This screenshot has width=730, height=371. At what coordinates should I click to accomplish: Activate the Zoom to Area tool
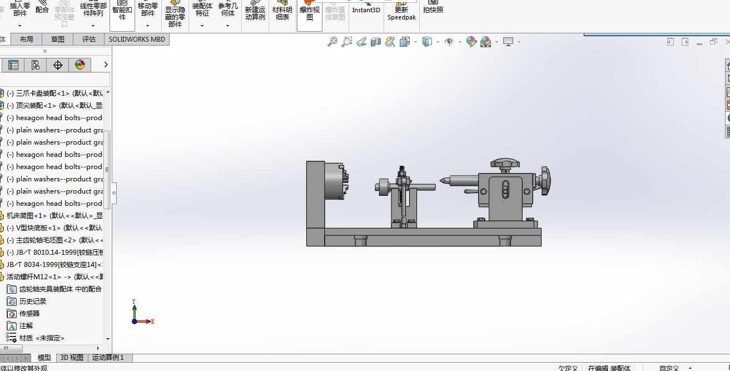(347, 42)
